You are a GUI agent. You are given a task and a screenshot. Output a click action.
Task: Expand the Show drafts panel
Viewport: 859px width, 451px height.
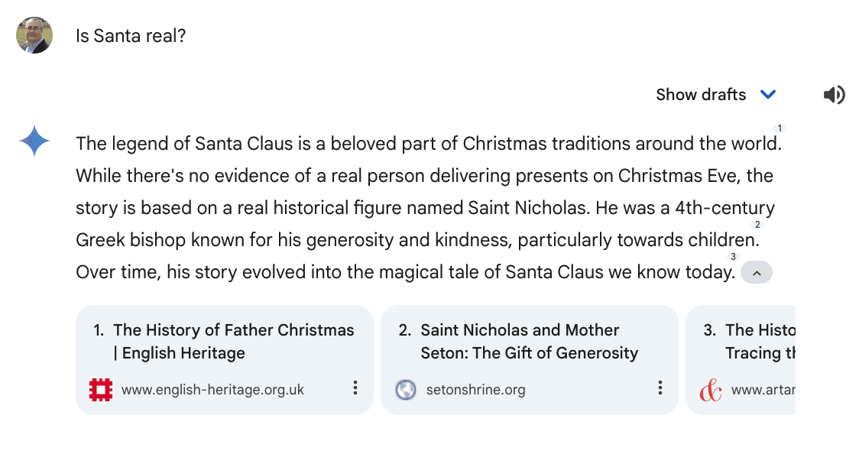point(701,94)
